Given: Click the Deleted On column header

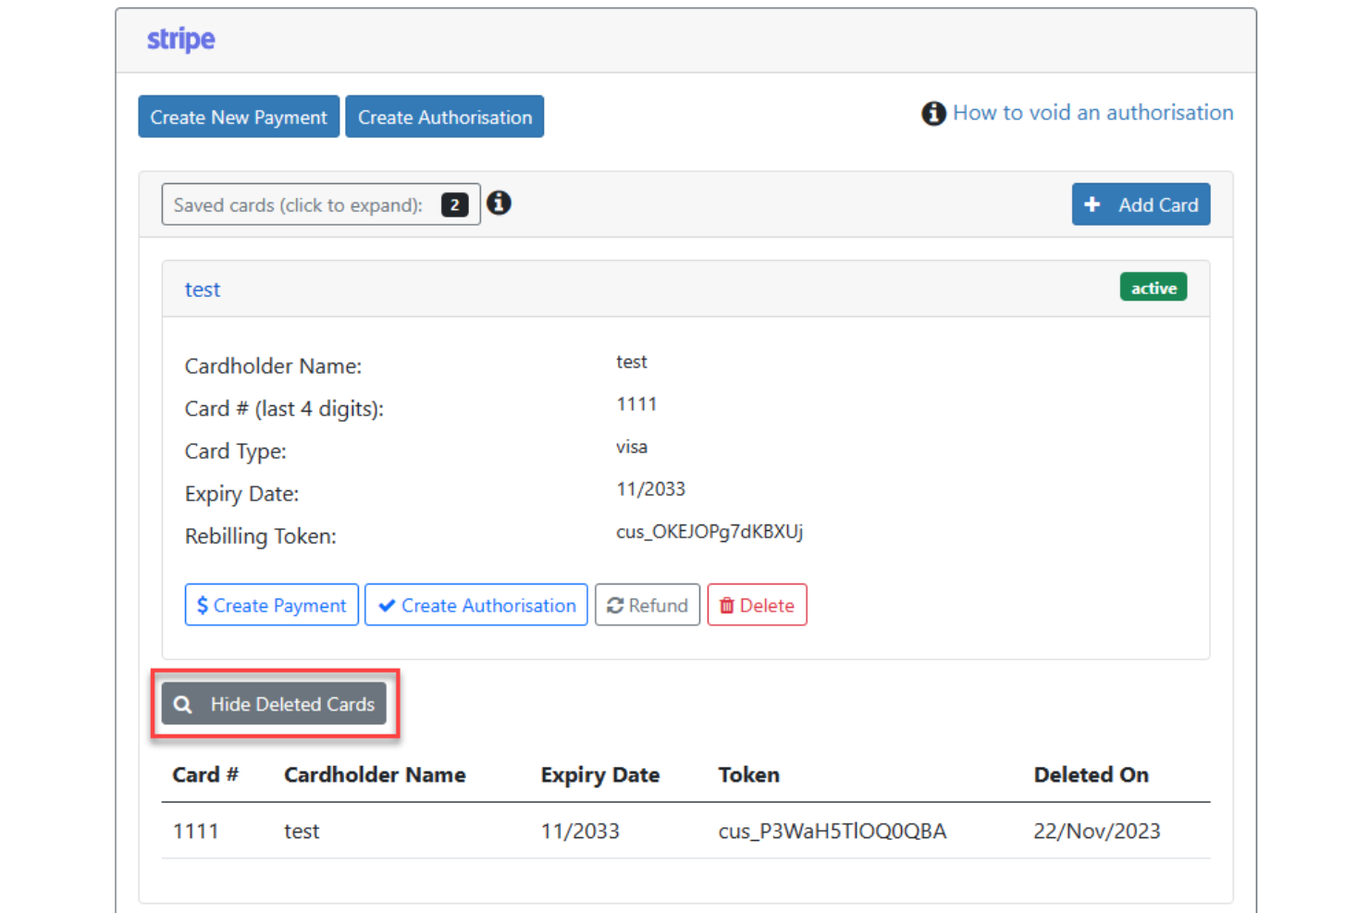Looking at the screenshot, I should [x=1091, y=775].
